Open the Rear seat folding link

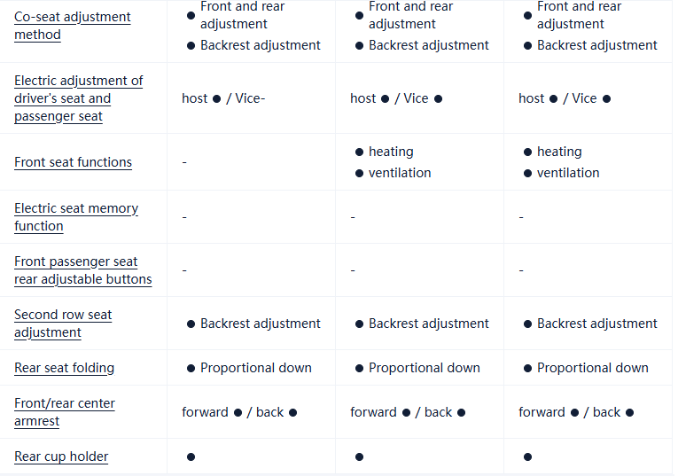[x=64, y=368]
